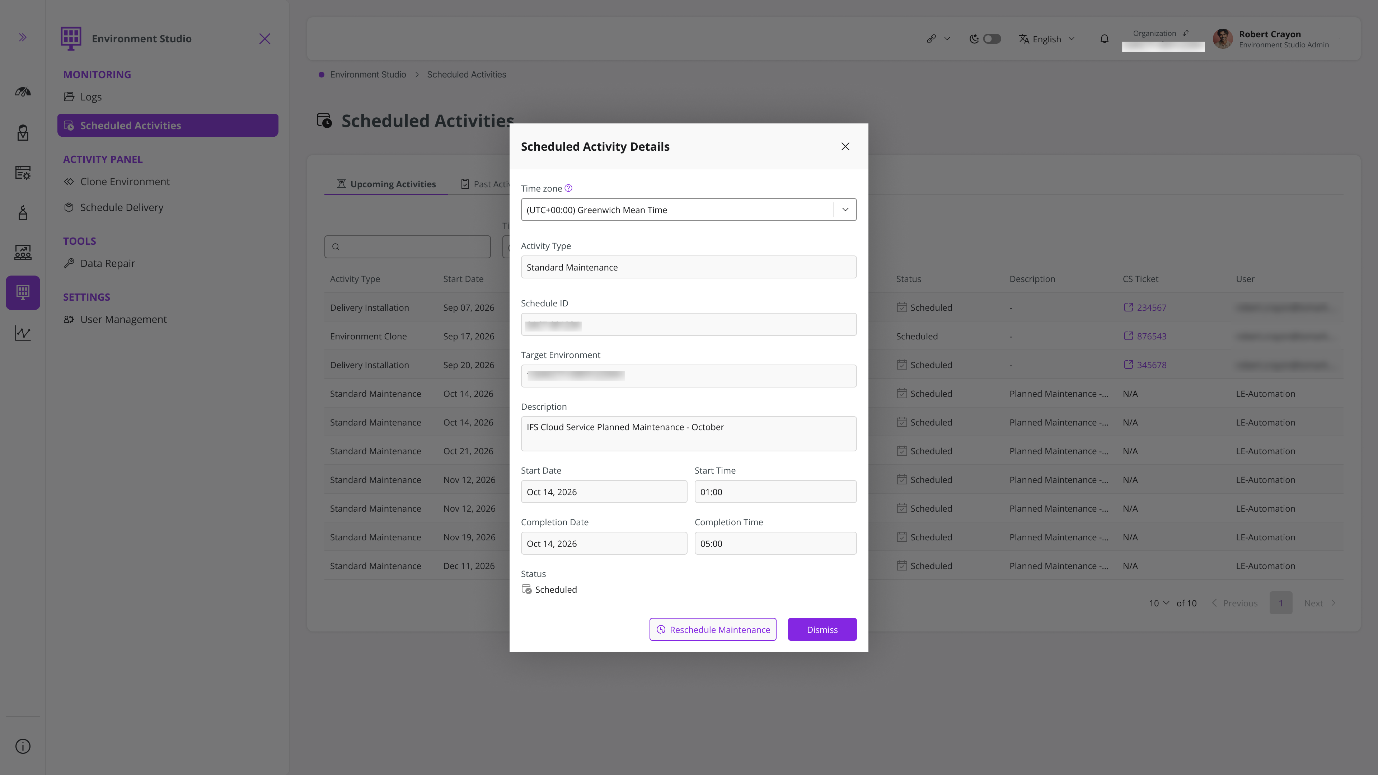Focus the activities search field
Screen dimensions: 1378x775
[x=408, y=246]
